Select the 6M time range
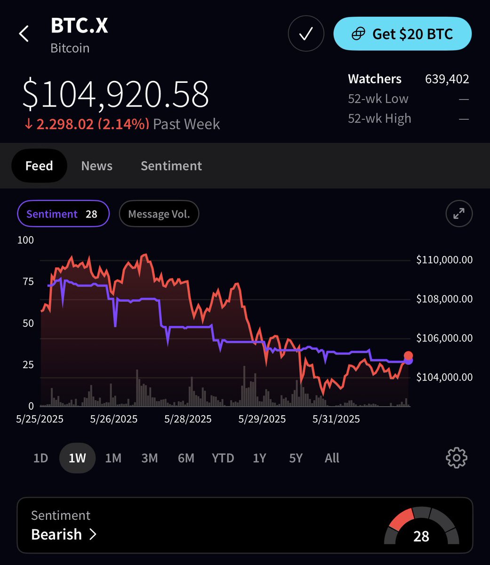 tap(186, 458)
